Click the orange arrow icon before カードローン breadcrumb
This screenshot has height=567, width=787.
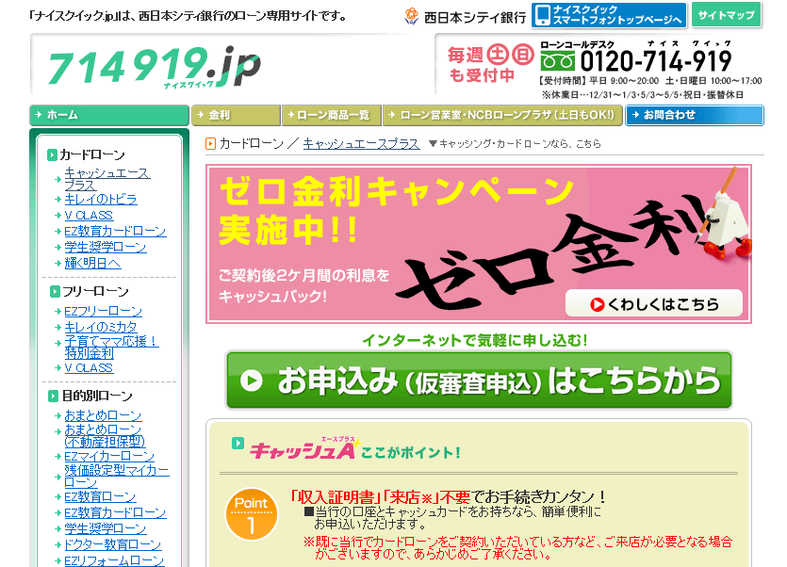pyautogui.click(x=211, y=144)
